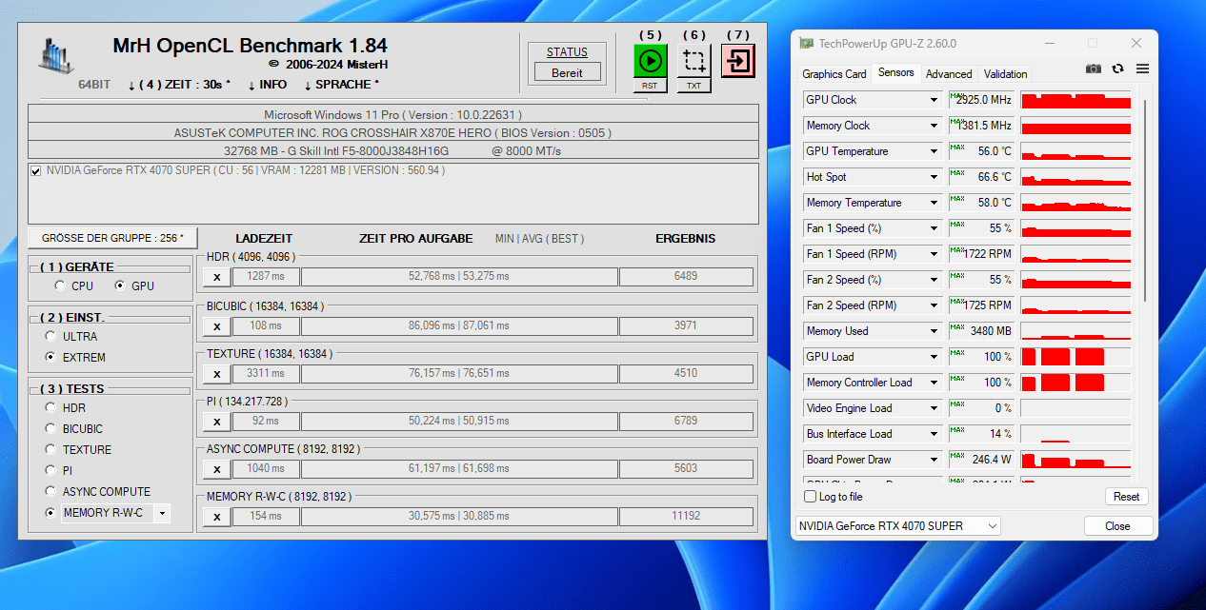
Task: Open the INFO dropdown menu
Action: coord(268,85)
